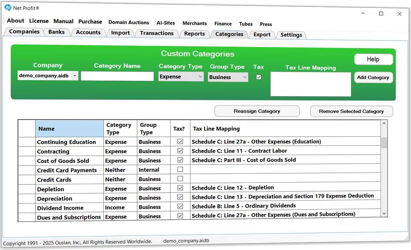Toggle the Tax checkbox in Custom Categories
The width and height of the screenshot is (411, 250).
pos(259,77)
